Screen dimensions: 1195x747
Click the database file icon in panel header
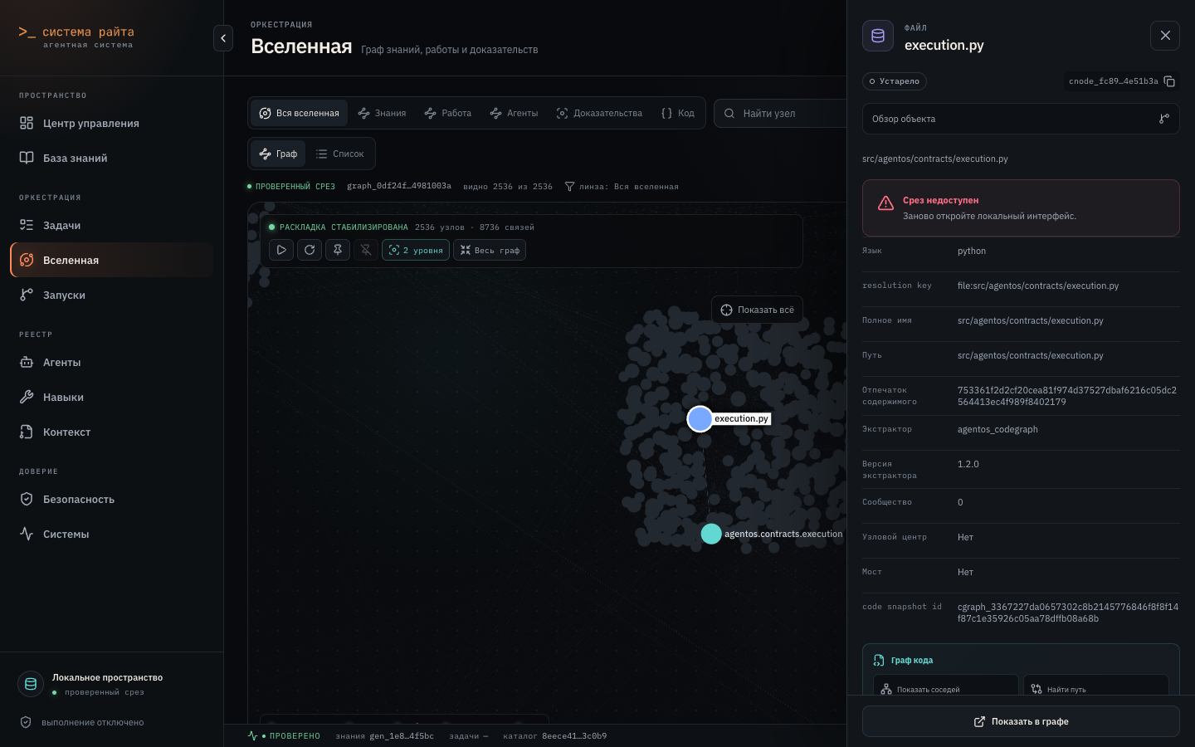point(878,36)
